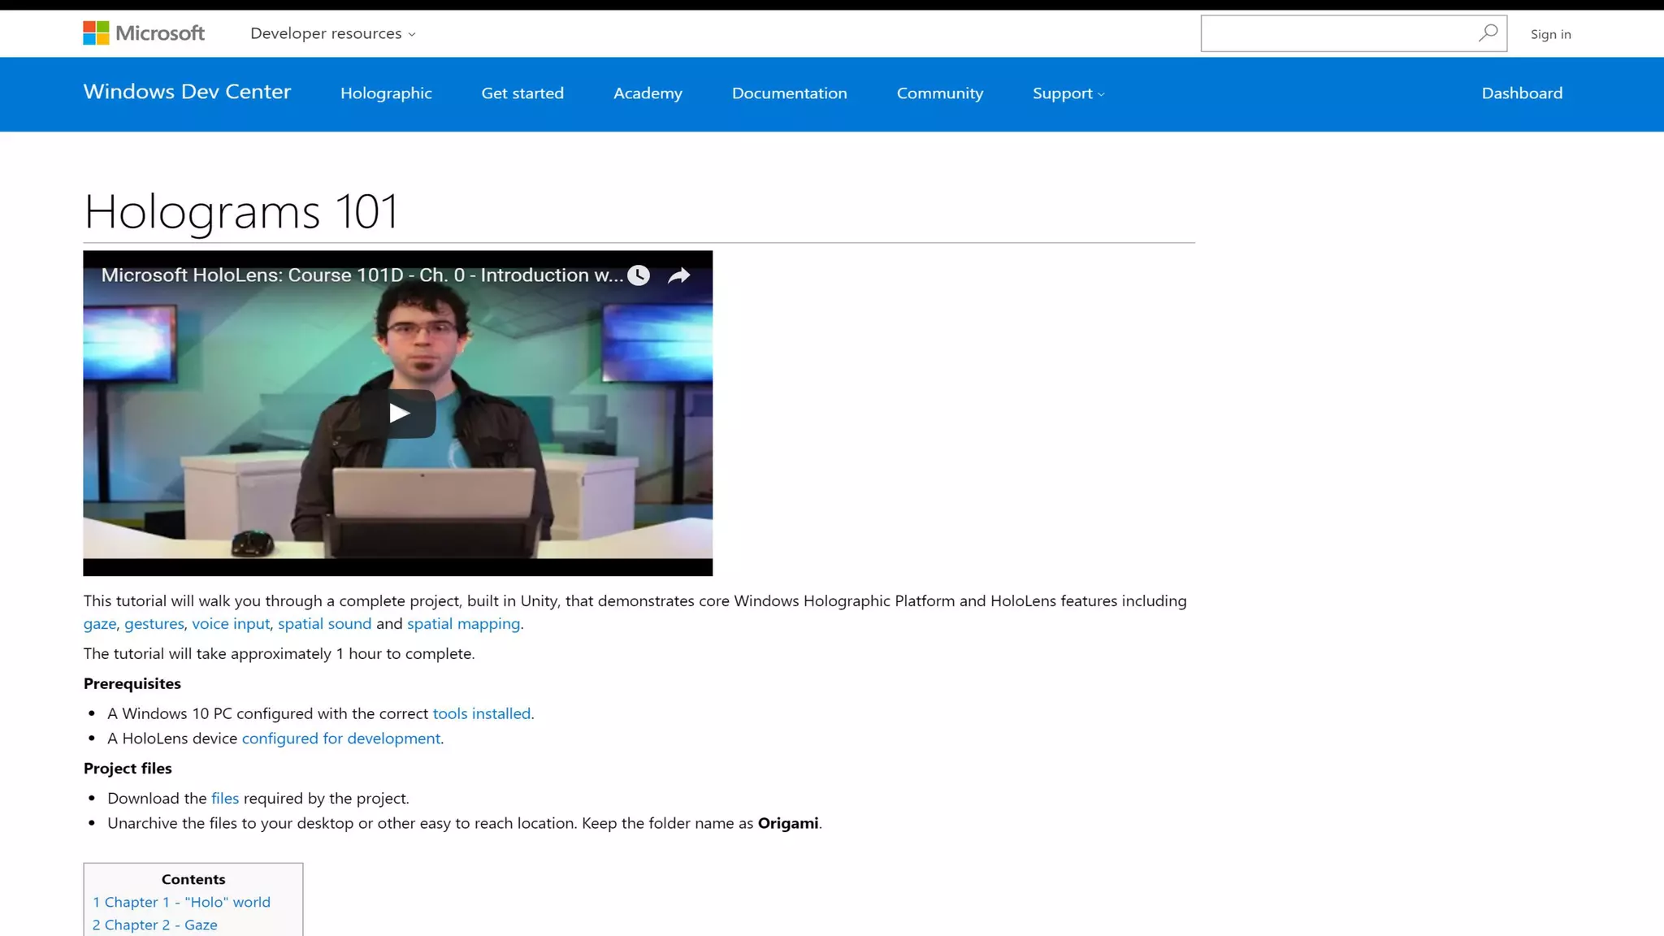Click the Windows Dev Center title
This screenshot has width=1664, height=936.
coord(187,92)
